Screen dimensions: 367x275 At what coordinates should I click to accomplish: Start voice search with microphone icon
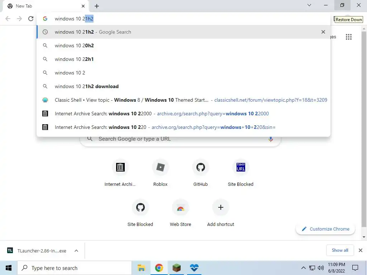click(x=271, y=139)
